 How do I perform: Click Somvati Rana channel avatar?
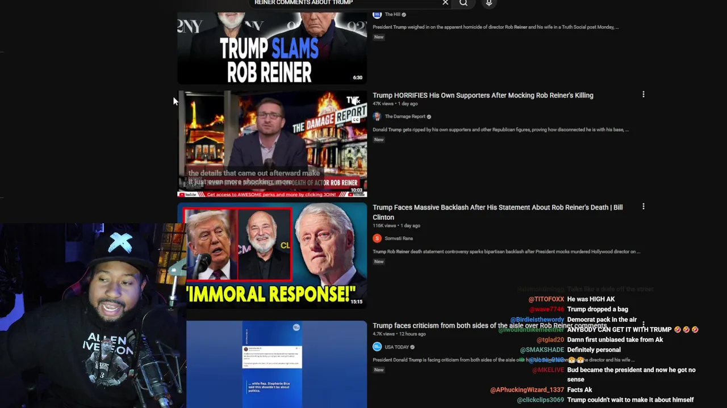[x=377, y=238]
